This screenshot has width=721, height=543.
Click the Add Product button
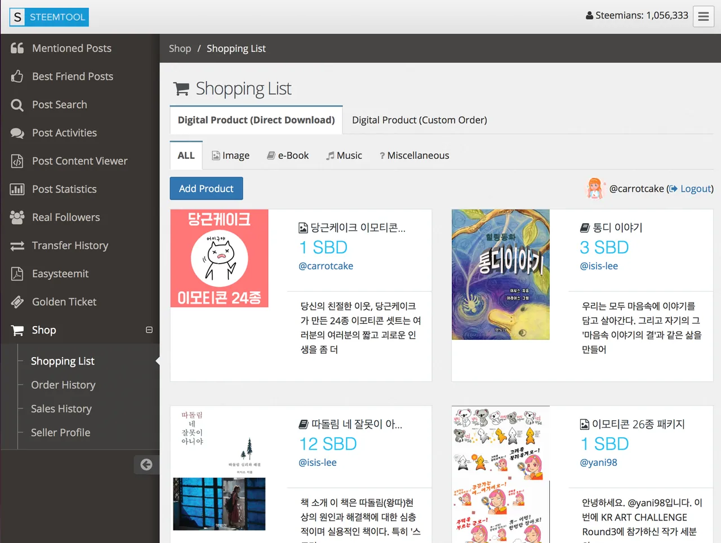tap(206, 188)
